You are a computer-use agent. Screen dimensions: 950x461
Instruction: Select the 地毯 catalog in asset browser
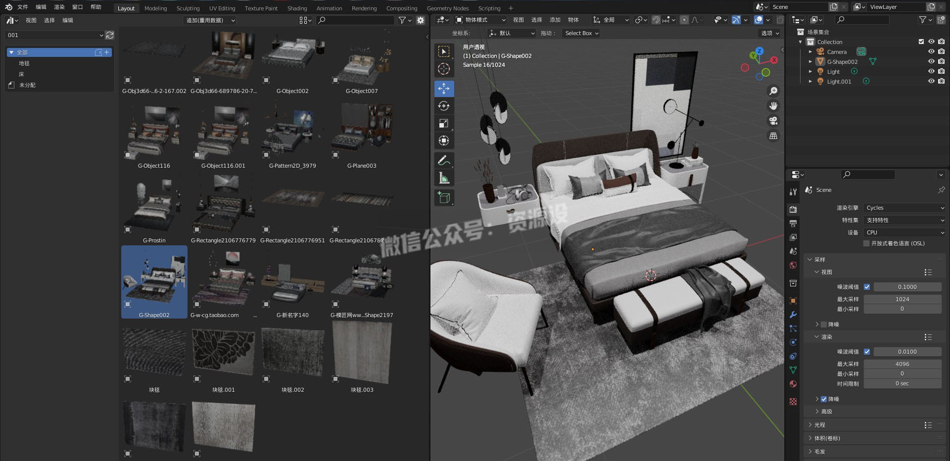24,63
